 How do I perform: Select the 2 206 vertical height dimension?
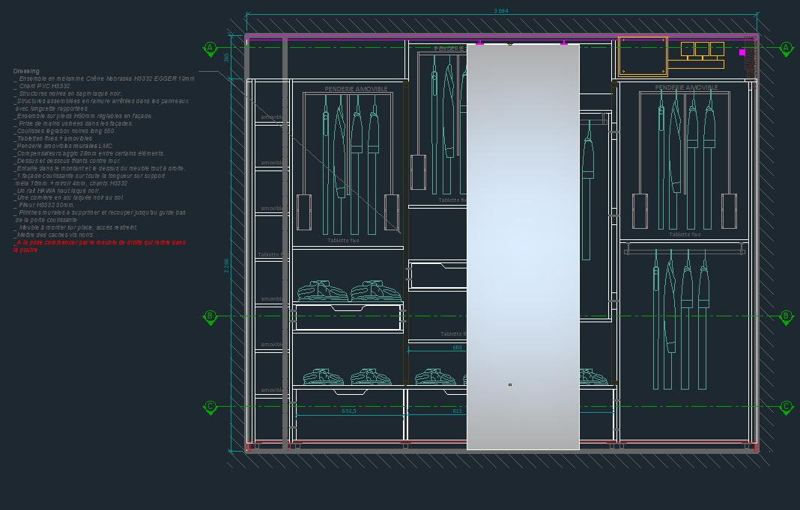pyautogui.click(x=227, y=265)
